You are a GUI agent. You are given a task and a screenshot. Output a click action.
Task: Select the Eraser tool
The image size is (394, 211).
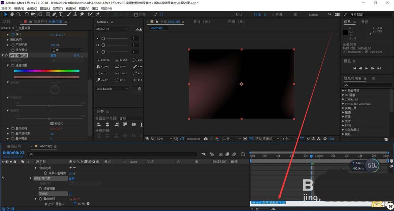point(82,14)
